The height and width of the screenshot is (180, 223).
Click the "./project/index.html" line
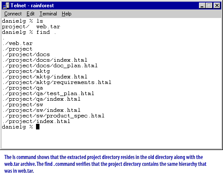(x=36, y=121)
